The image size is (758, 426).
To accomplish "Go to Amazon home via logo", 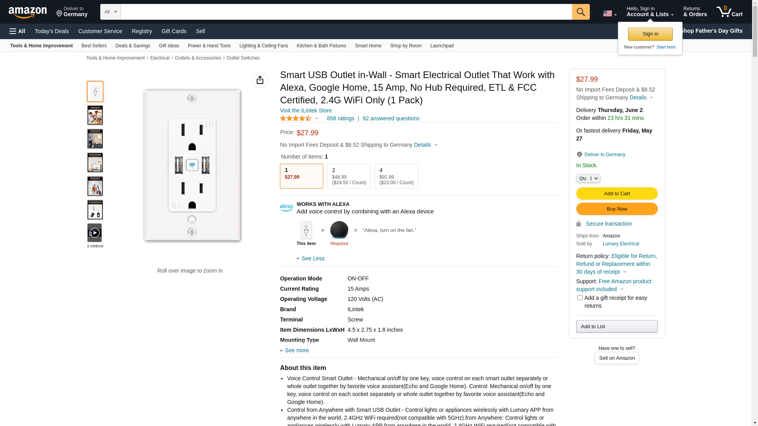I will coord(28,13).
